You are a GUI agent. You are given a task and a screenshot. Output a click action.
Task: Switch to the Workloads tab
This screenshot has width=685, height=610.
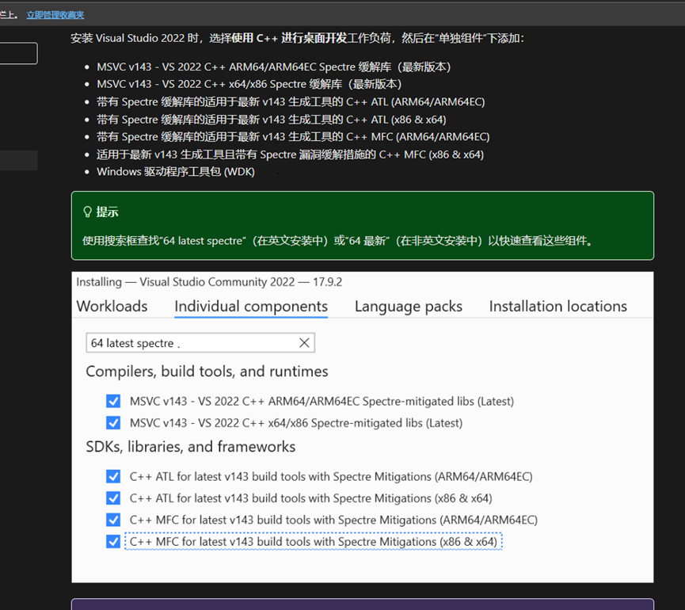pos(112,307)
